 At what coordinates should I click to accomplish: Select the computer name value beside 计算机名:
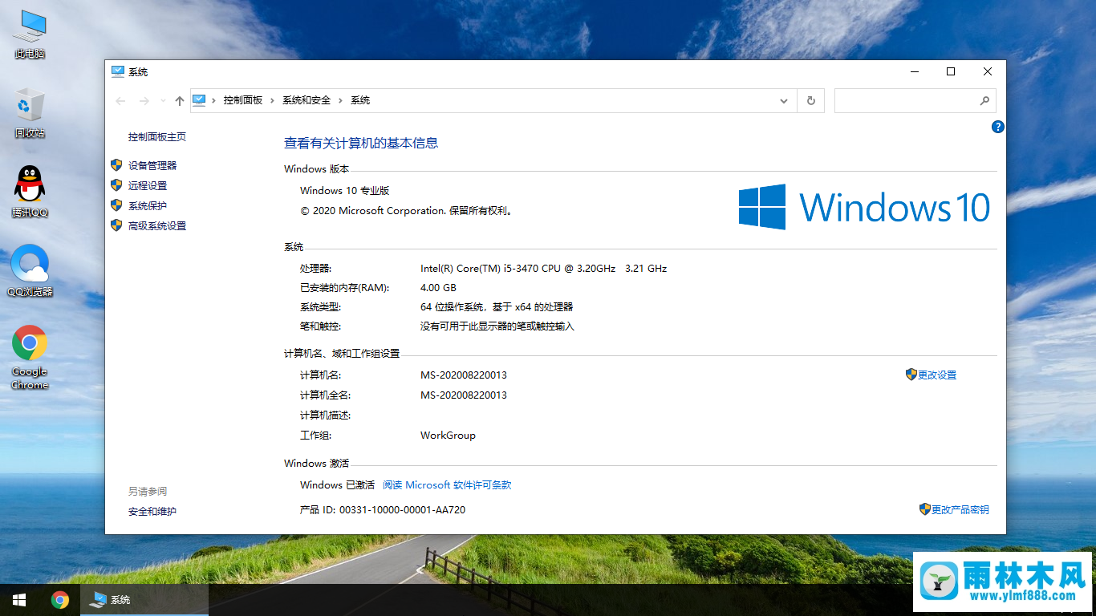(x=464, y=375)
